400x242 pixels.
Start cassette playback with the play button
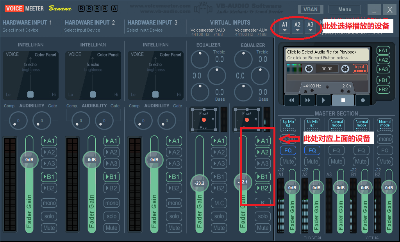click(x=323, y=100)
